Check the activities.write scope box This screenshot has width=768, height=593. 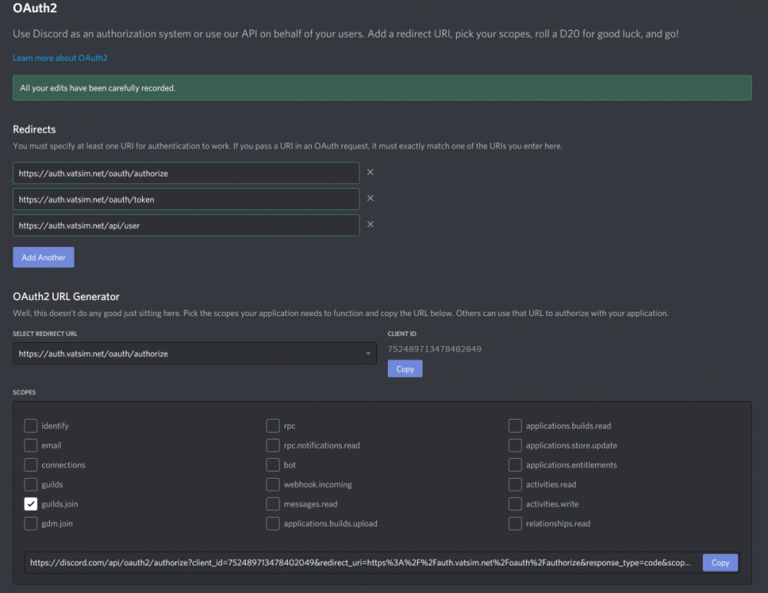pos(515,504)
